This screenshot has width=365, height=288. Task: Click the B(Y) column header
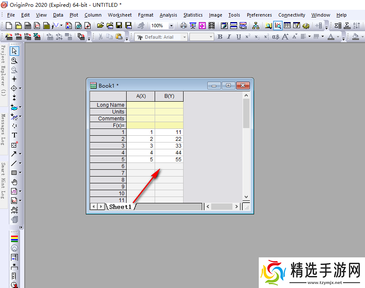(169, 96)
